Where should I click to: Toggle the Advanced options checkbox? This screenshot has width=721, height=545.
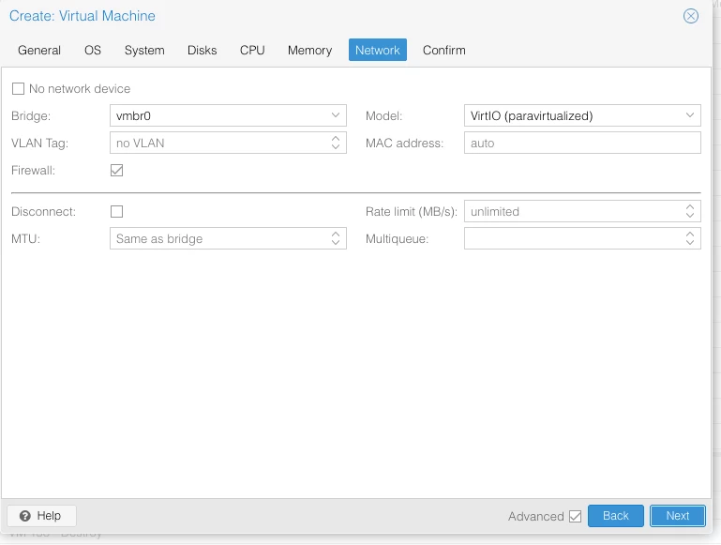(575, 516)
